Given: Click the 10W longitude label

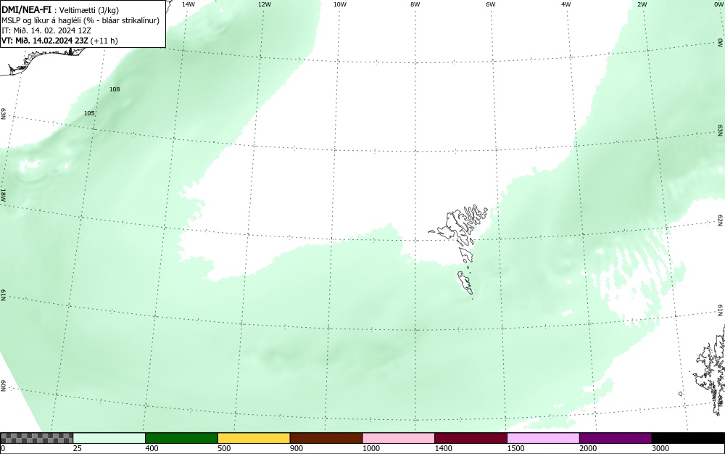Looking at the screenshot, I should point(340,4).
